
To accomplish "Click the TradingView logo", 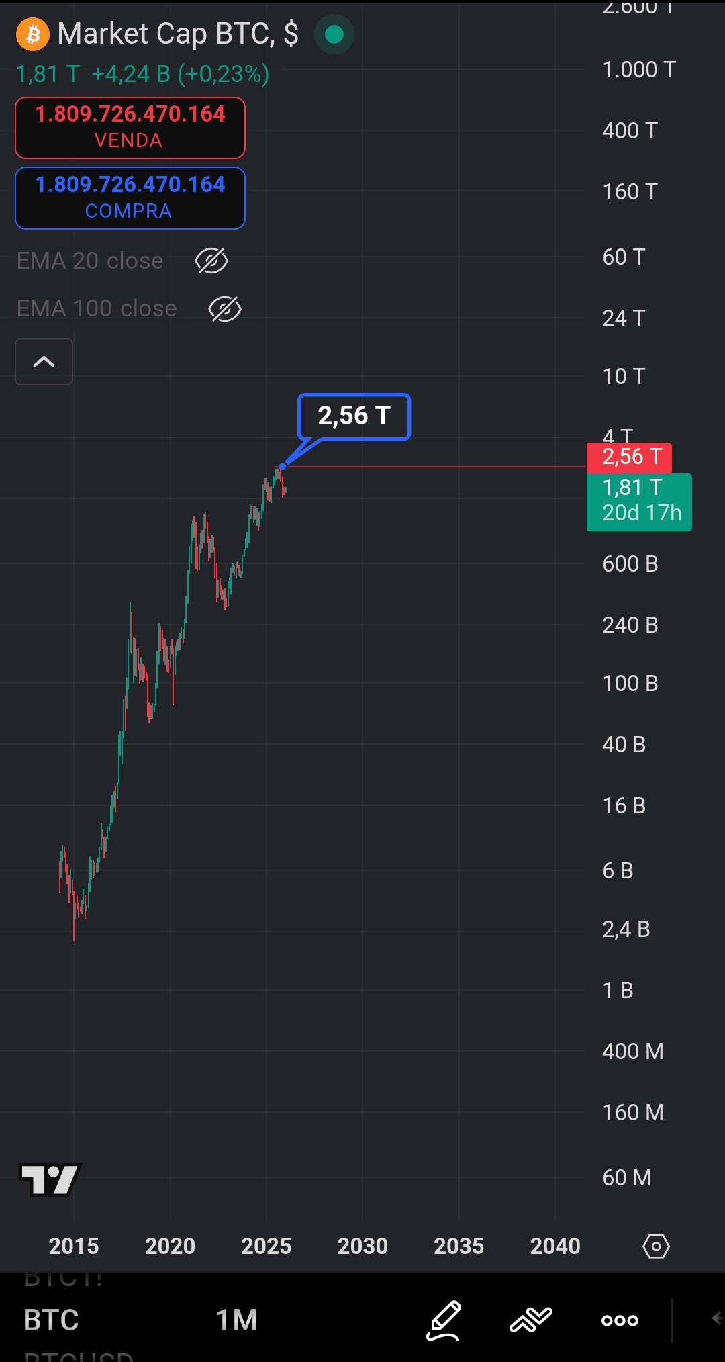I will pos(50,1179).
